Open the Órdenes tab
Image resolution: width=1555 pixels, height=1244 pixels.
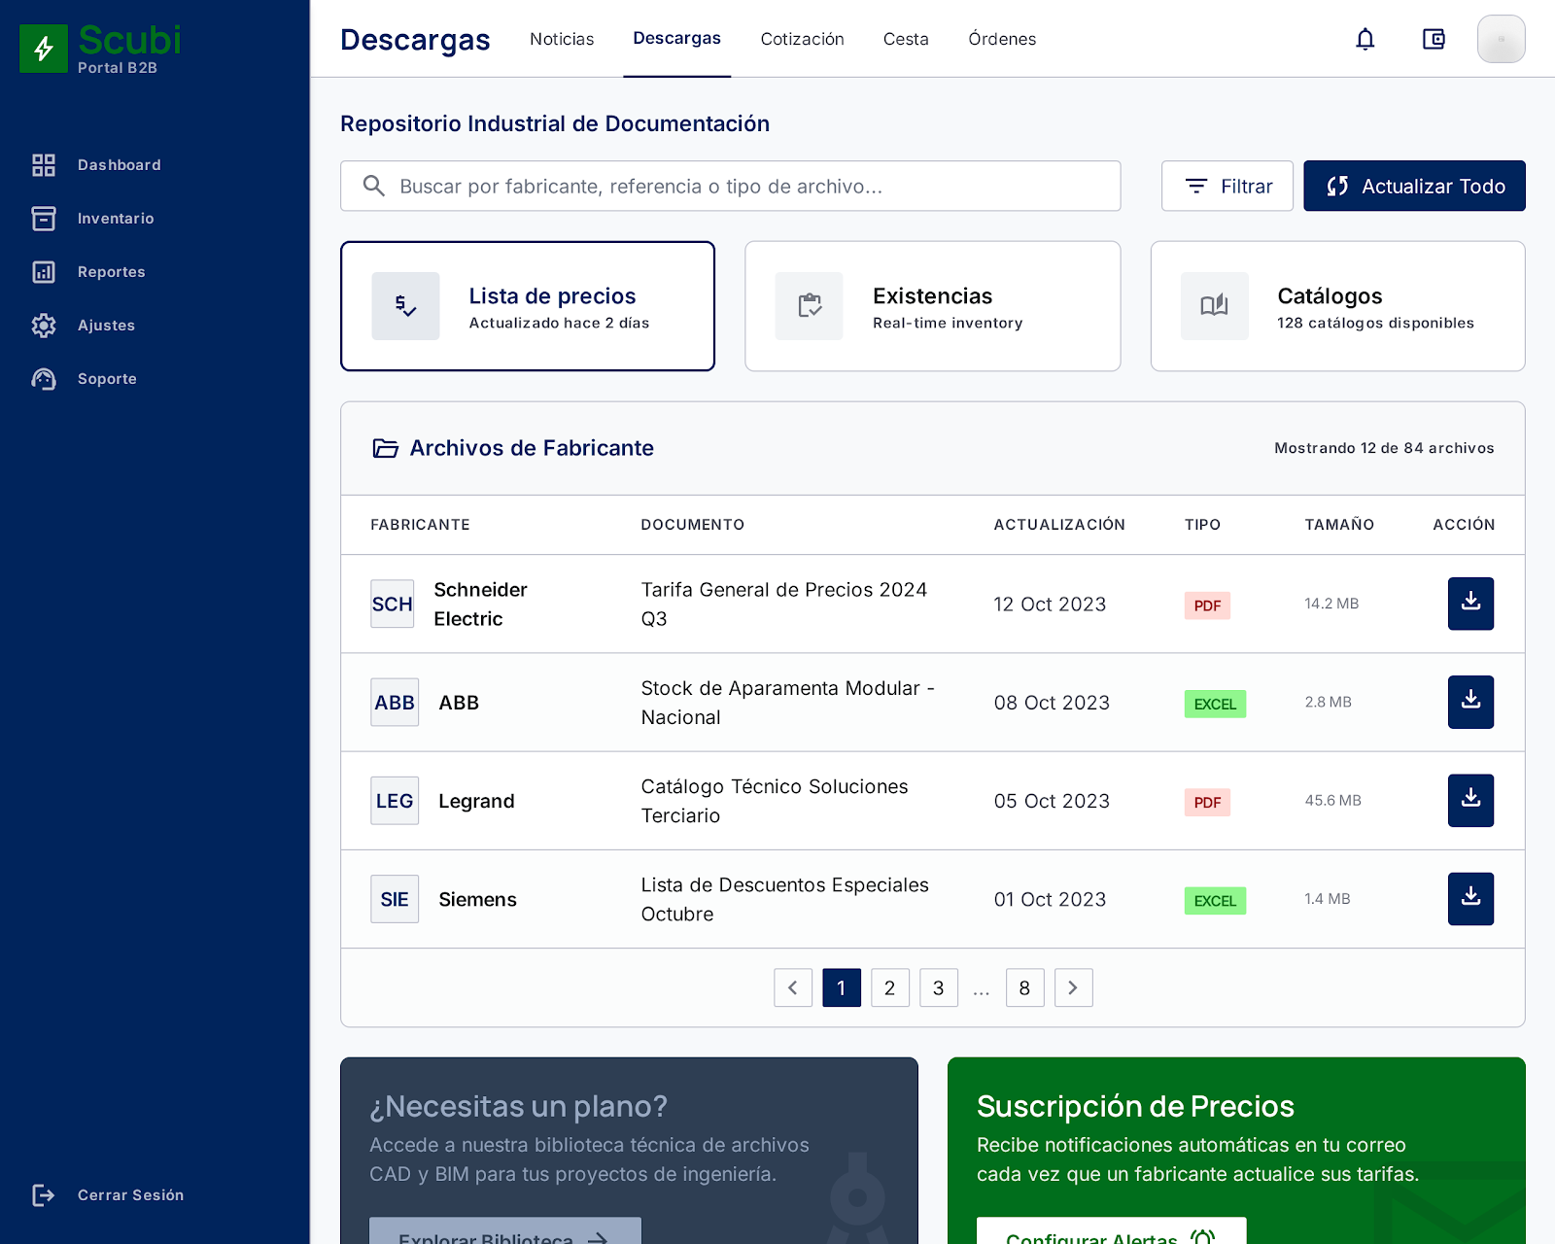pyautogui.click(x=1002, y=39)
